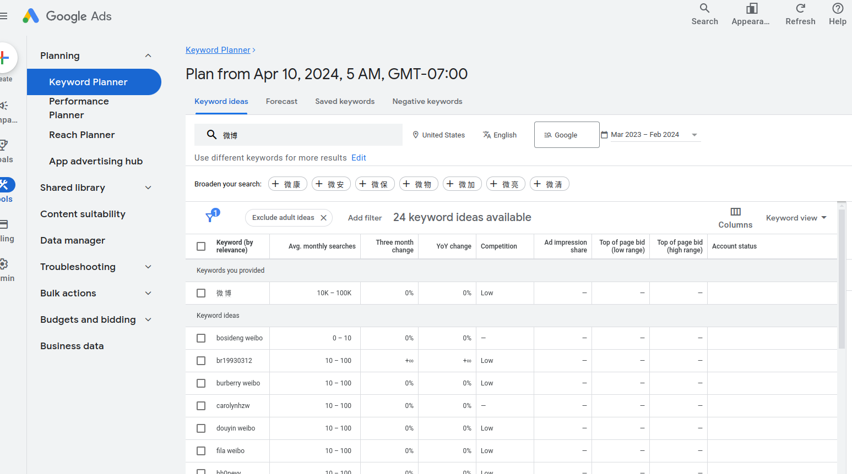
Task: Expand the Shared library section
Action: (x=148, y=188)
